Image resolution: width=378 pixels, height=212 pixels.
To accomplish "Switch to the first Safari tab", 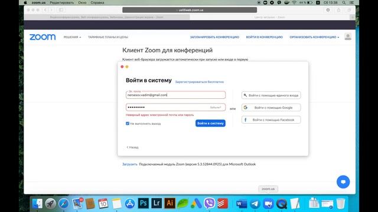I will click(107, 17).
